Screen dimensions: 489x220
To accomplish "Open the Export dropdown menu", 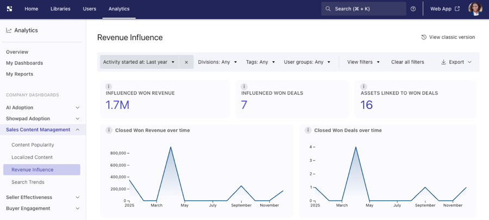I will (x=456, y=62).
